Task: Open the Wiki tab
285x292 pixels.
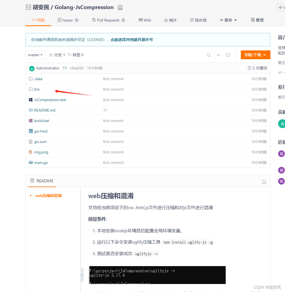Action: click(x=145, y=20)
